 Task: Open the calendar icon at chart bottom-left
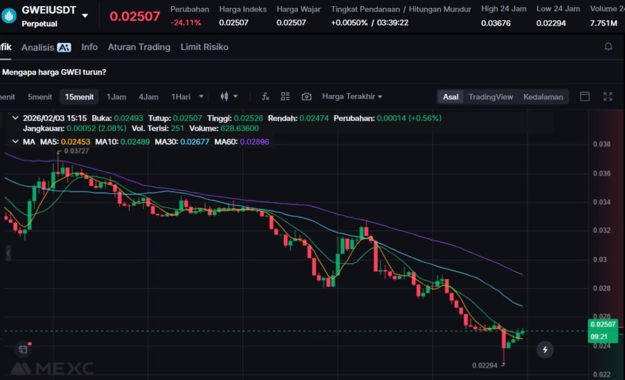[23, 350]
